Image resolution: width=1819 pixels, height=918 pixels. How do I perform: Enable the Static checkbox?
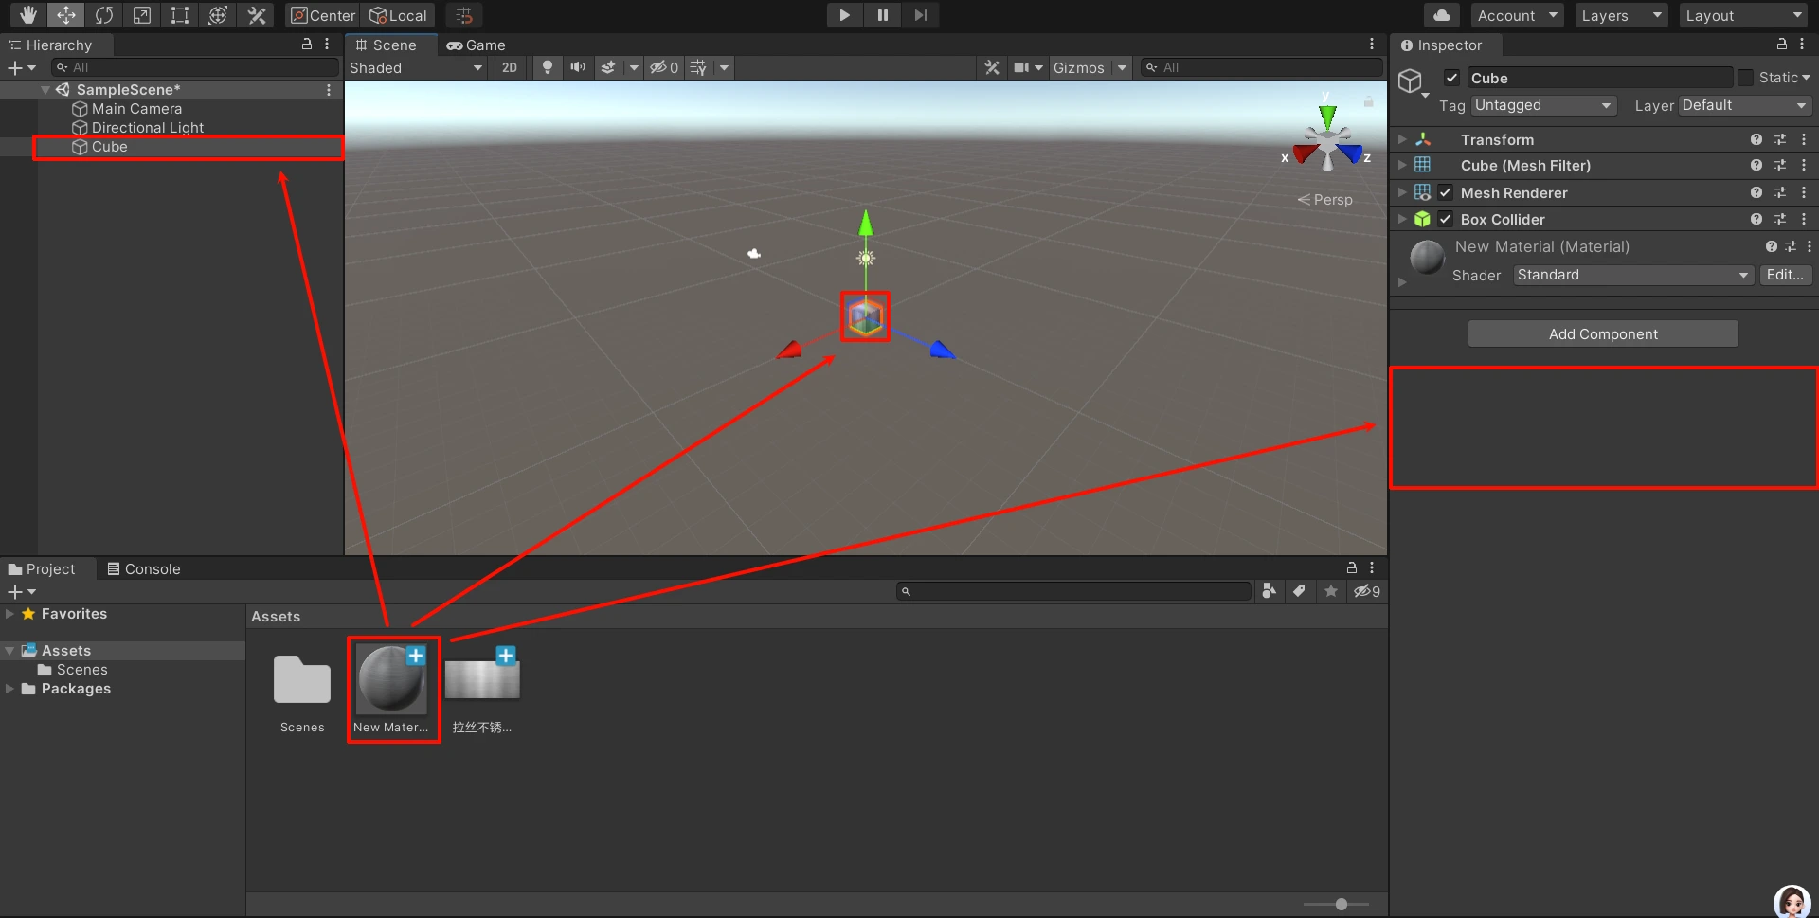[x=1745, y=78]
